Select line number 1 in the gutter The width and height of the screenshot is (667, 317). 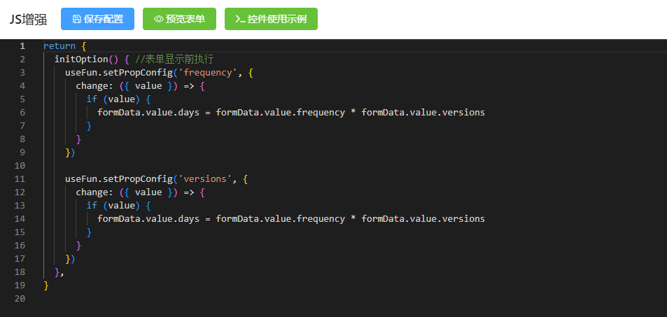click(x=22, y=46)
